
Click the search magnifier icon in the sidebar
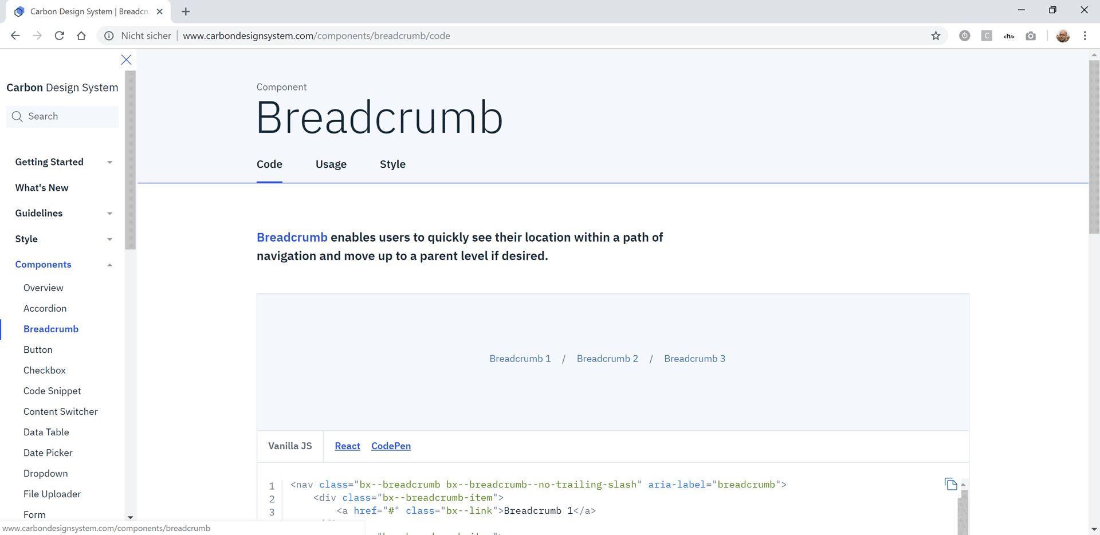17,116
